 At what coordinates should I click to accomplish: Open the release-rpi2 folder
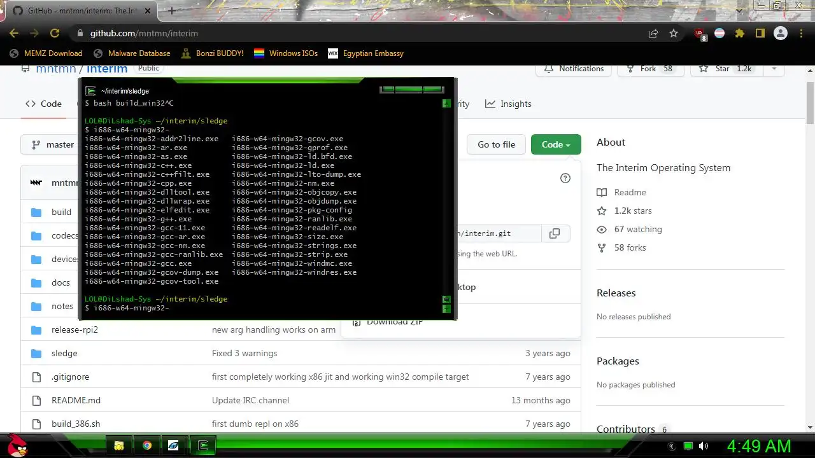coord(74,330)
